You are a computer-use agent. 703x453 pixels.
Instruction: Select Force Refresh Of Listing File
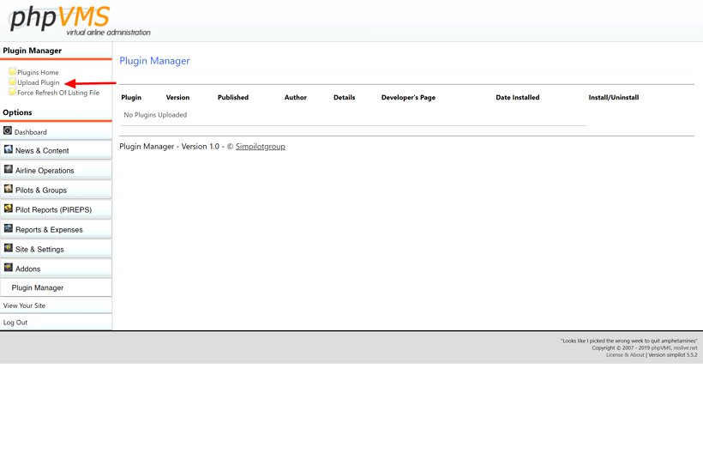pos(58,93)
